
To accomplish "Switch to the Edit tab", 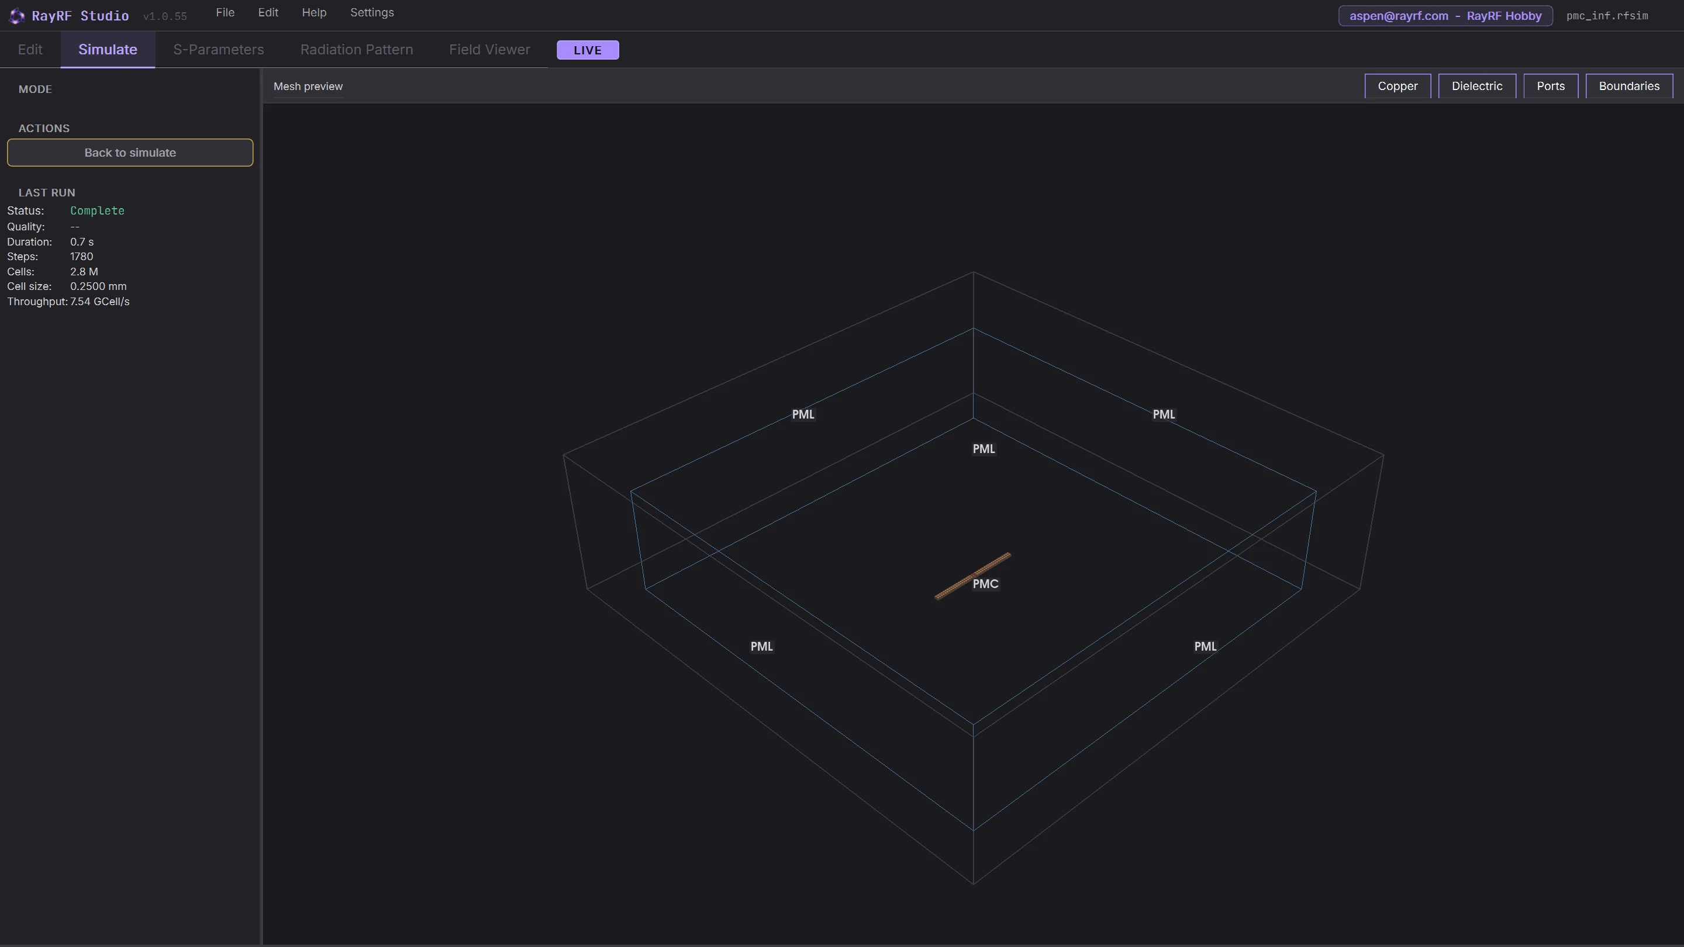I will pos(30,50).
